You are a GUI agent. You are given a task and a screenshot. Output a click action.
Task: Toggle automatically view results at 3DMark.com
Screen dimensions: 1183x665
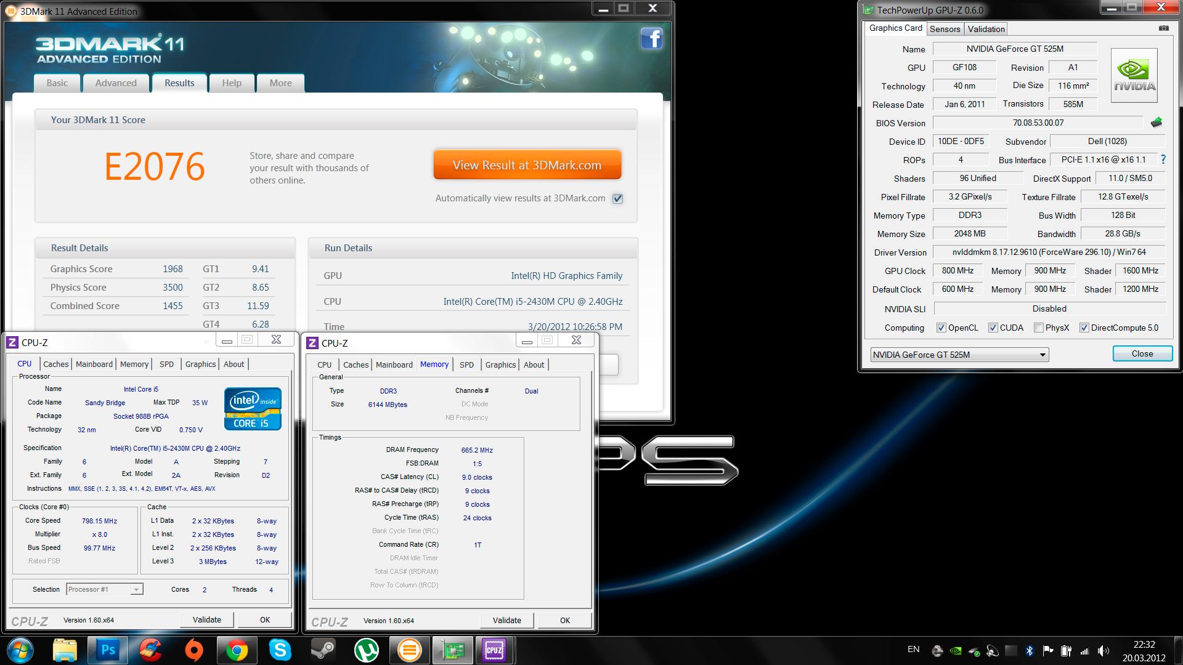pos(618,198)
